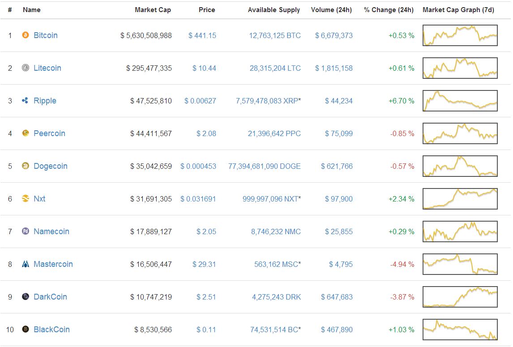Click Namecoin volume $ 25,855
This screenshot has height=347, width=513.
(338, 231)
